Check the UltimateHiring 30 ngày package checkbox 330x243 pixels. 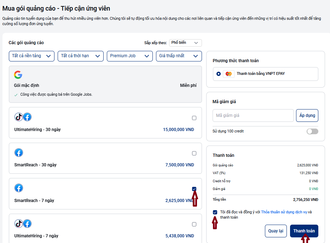coord(194,118)
